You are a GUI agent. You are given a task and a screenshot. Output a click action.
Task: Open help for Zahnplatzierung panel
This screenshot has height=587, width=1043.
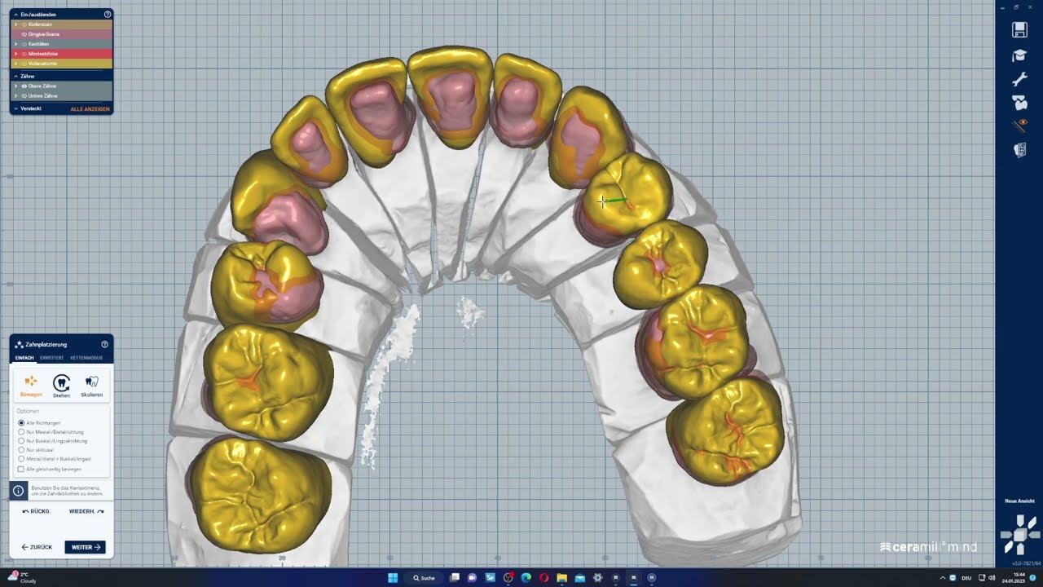[104, 344]
